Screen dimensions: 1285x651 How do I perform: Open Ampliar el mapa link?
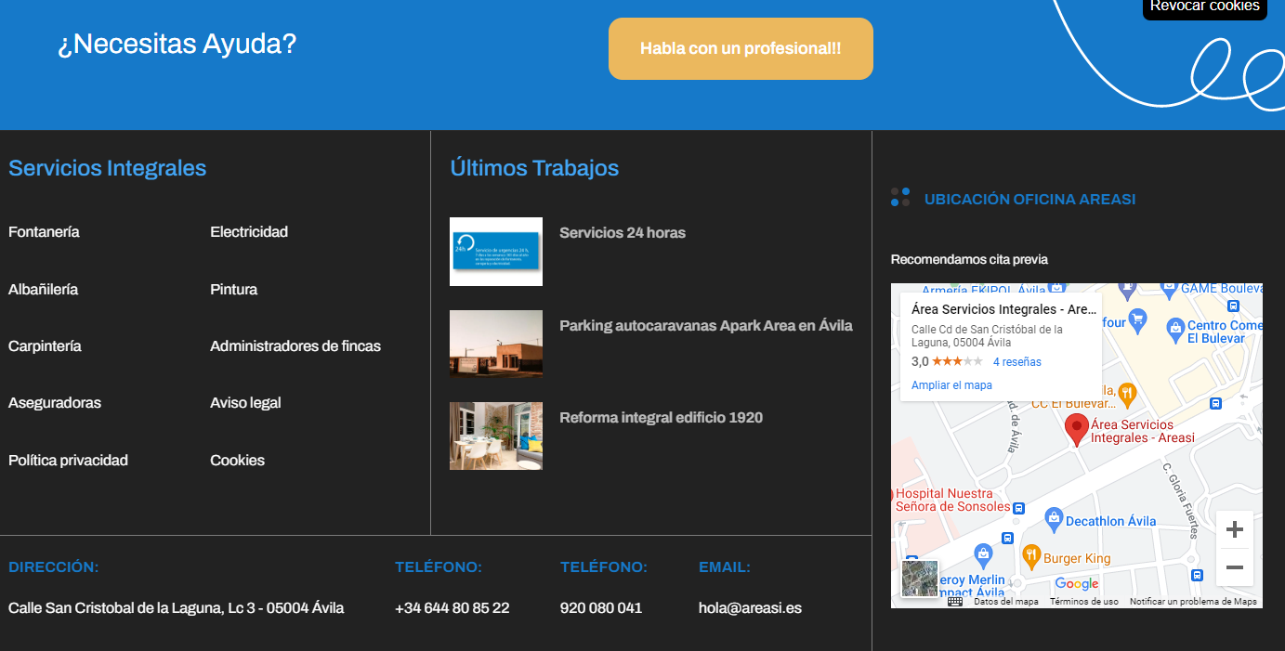coord(951,385)
